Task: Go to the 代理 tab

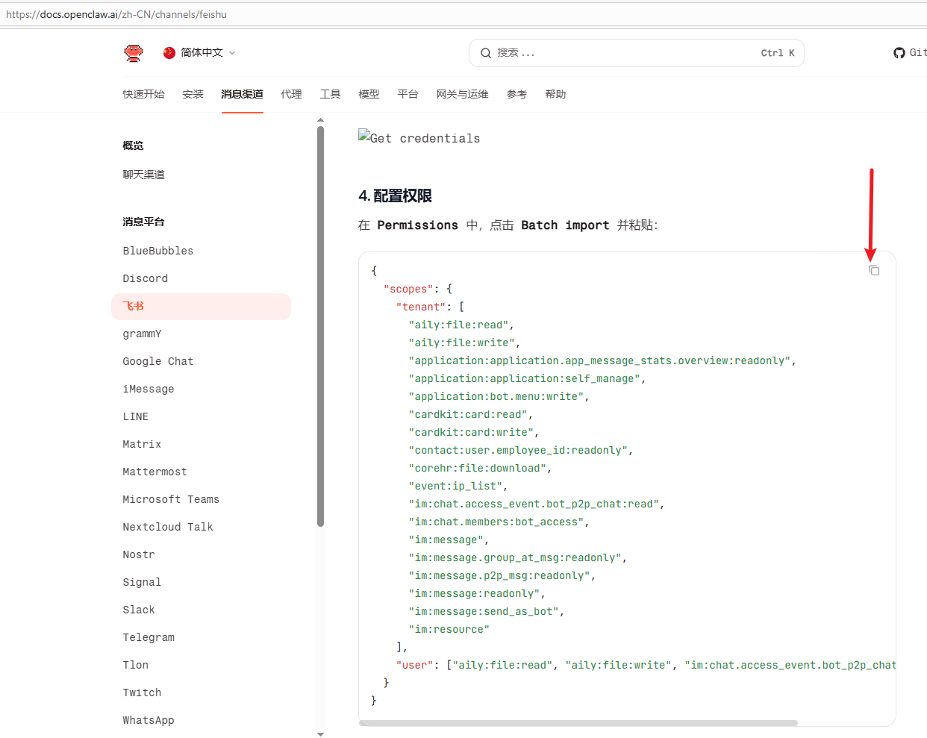Action: 292,94
